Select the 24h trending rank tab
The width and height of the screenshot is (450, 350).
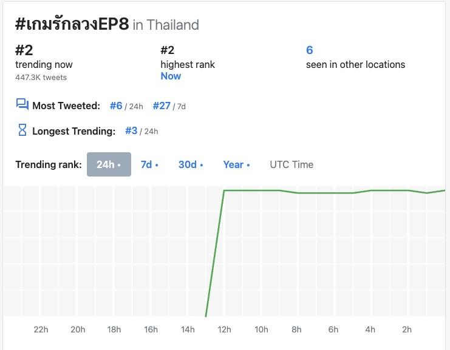click(x=109, y=164)
